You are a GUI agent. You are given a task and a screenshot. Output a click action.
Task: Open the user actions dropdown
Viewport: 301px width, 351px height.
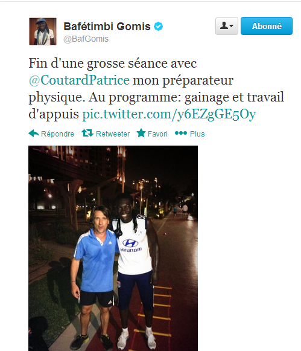(227, 26)
